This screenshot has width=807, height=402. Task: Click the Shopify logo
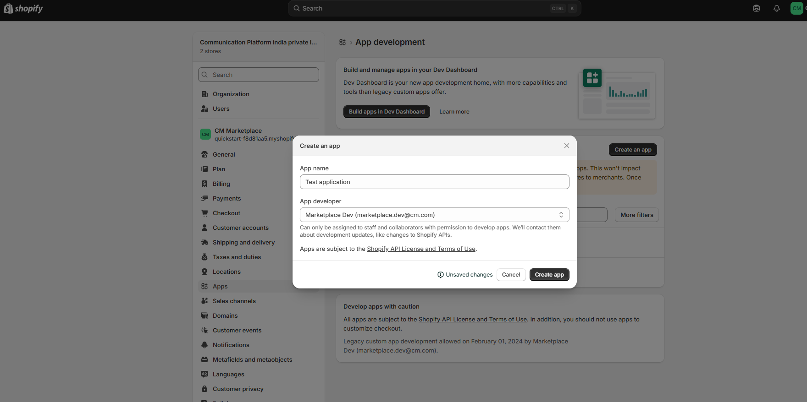23,8
